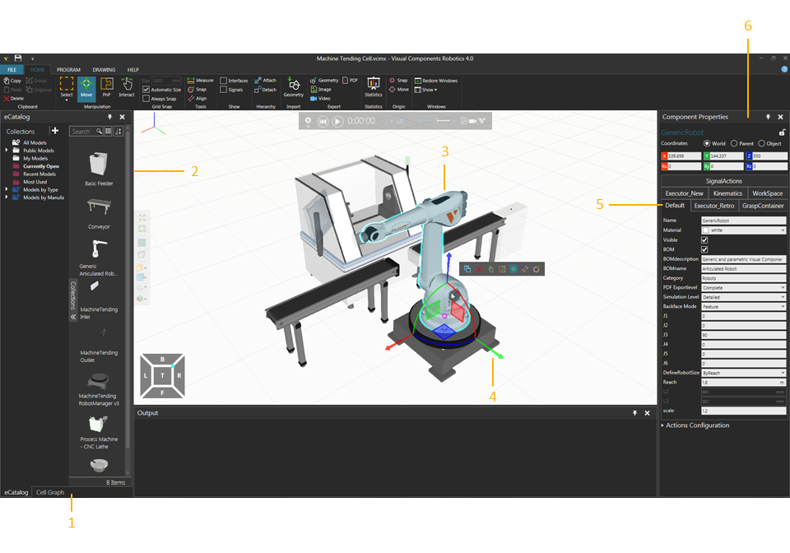Reset the simulation with the rewind button
The image size is (790, 553).
pyautogui.click(x=323, y=121)
